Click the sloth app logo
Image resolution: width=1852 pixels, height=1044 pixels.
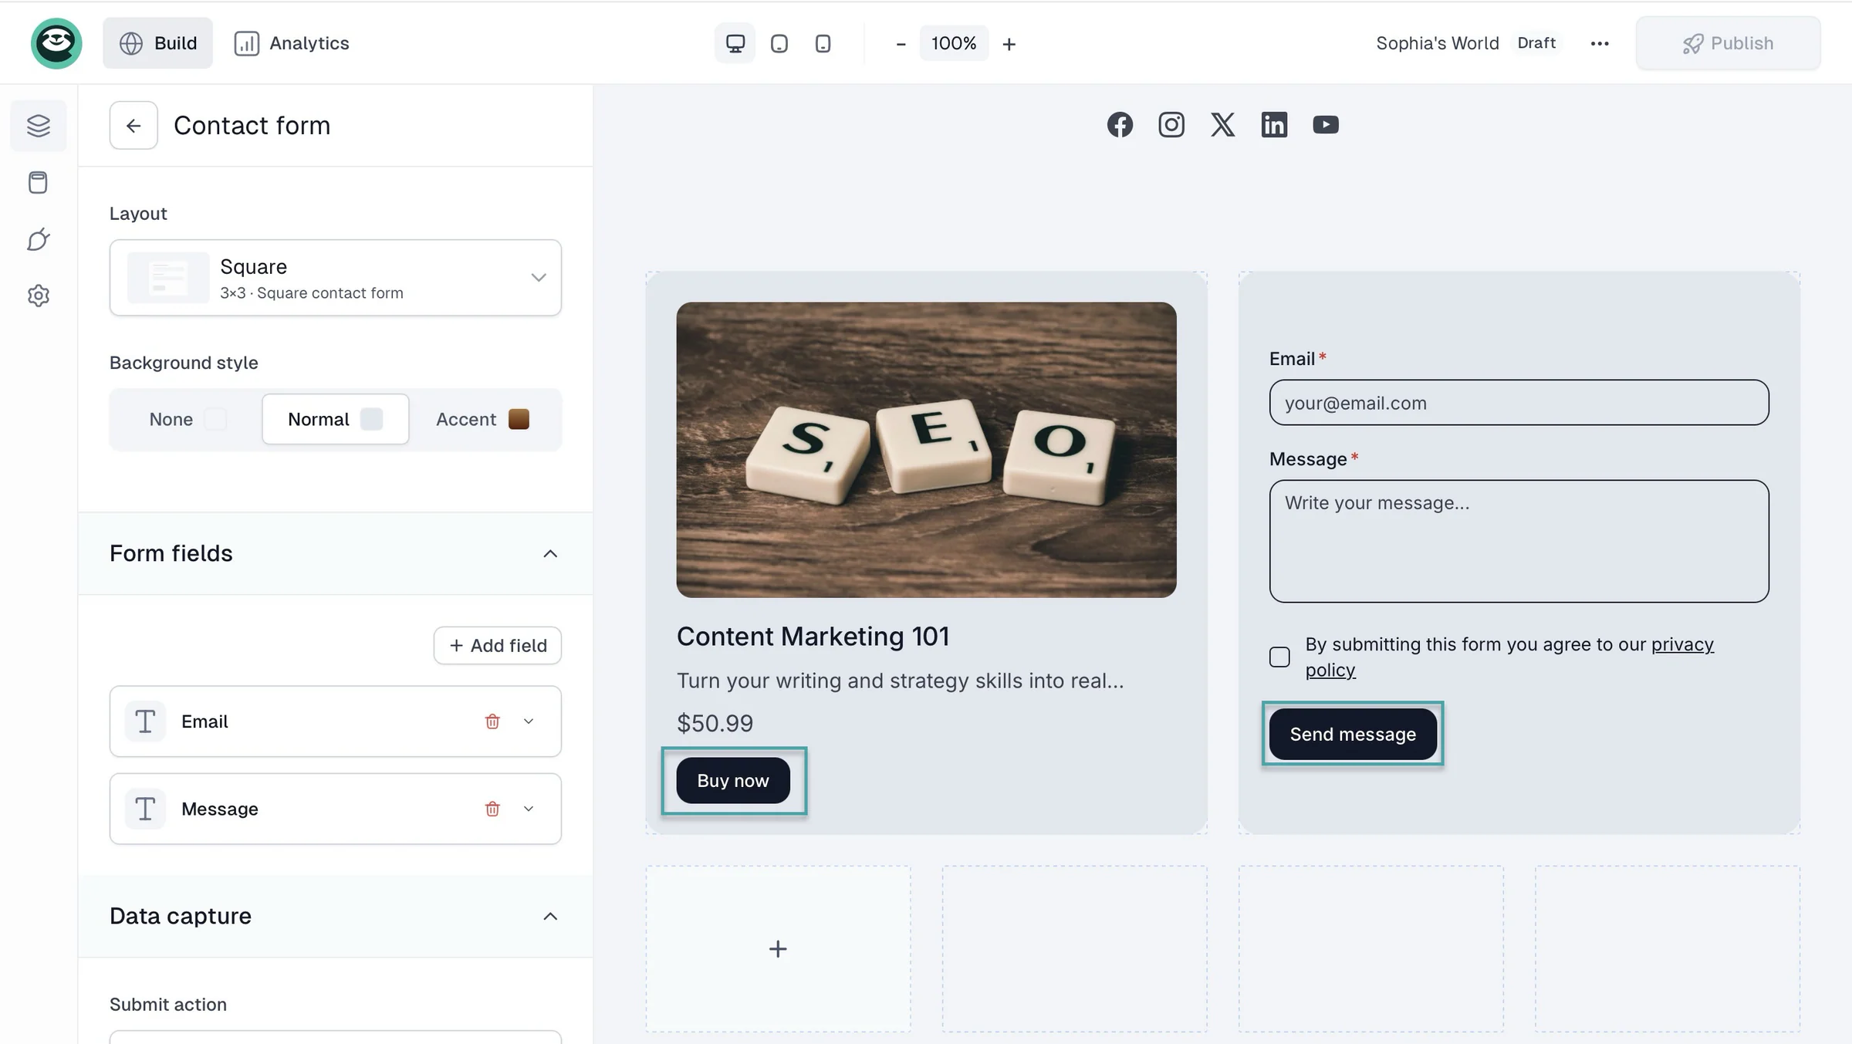(56, 43)
